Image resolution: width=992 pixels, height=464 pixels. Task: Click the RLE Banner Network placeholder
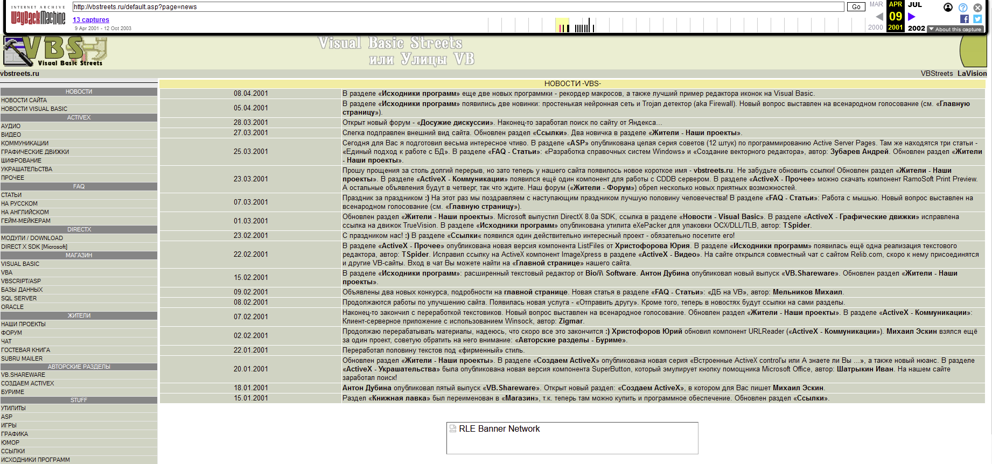[572, 438]
